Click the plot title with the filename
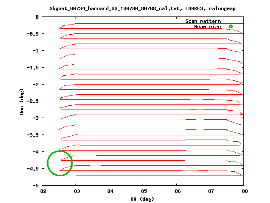 tap(143, 8)
